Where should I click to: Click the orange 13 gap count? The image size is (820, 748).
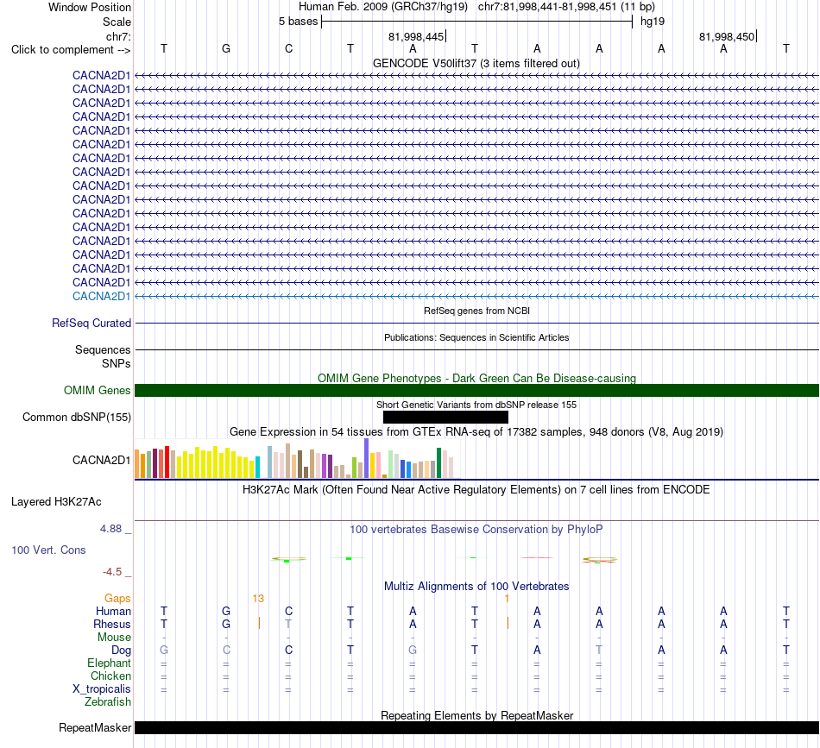point(258,599)
